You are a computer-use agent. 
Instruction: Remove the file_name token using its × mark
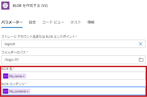[x=23, y=76]
